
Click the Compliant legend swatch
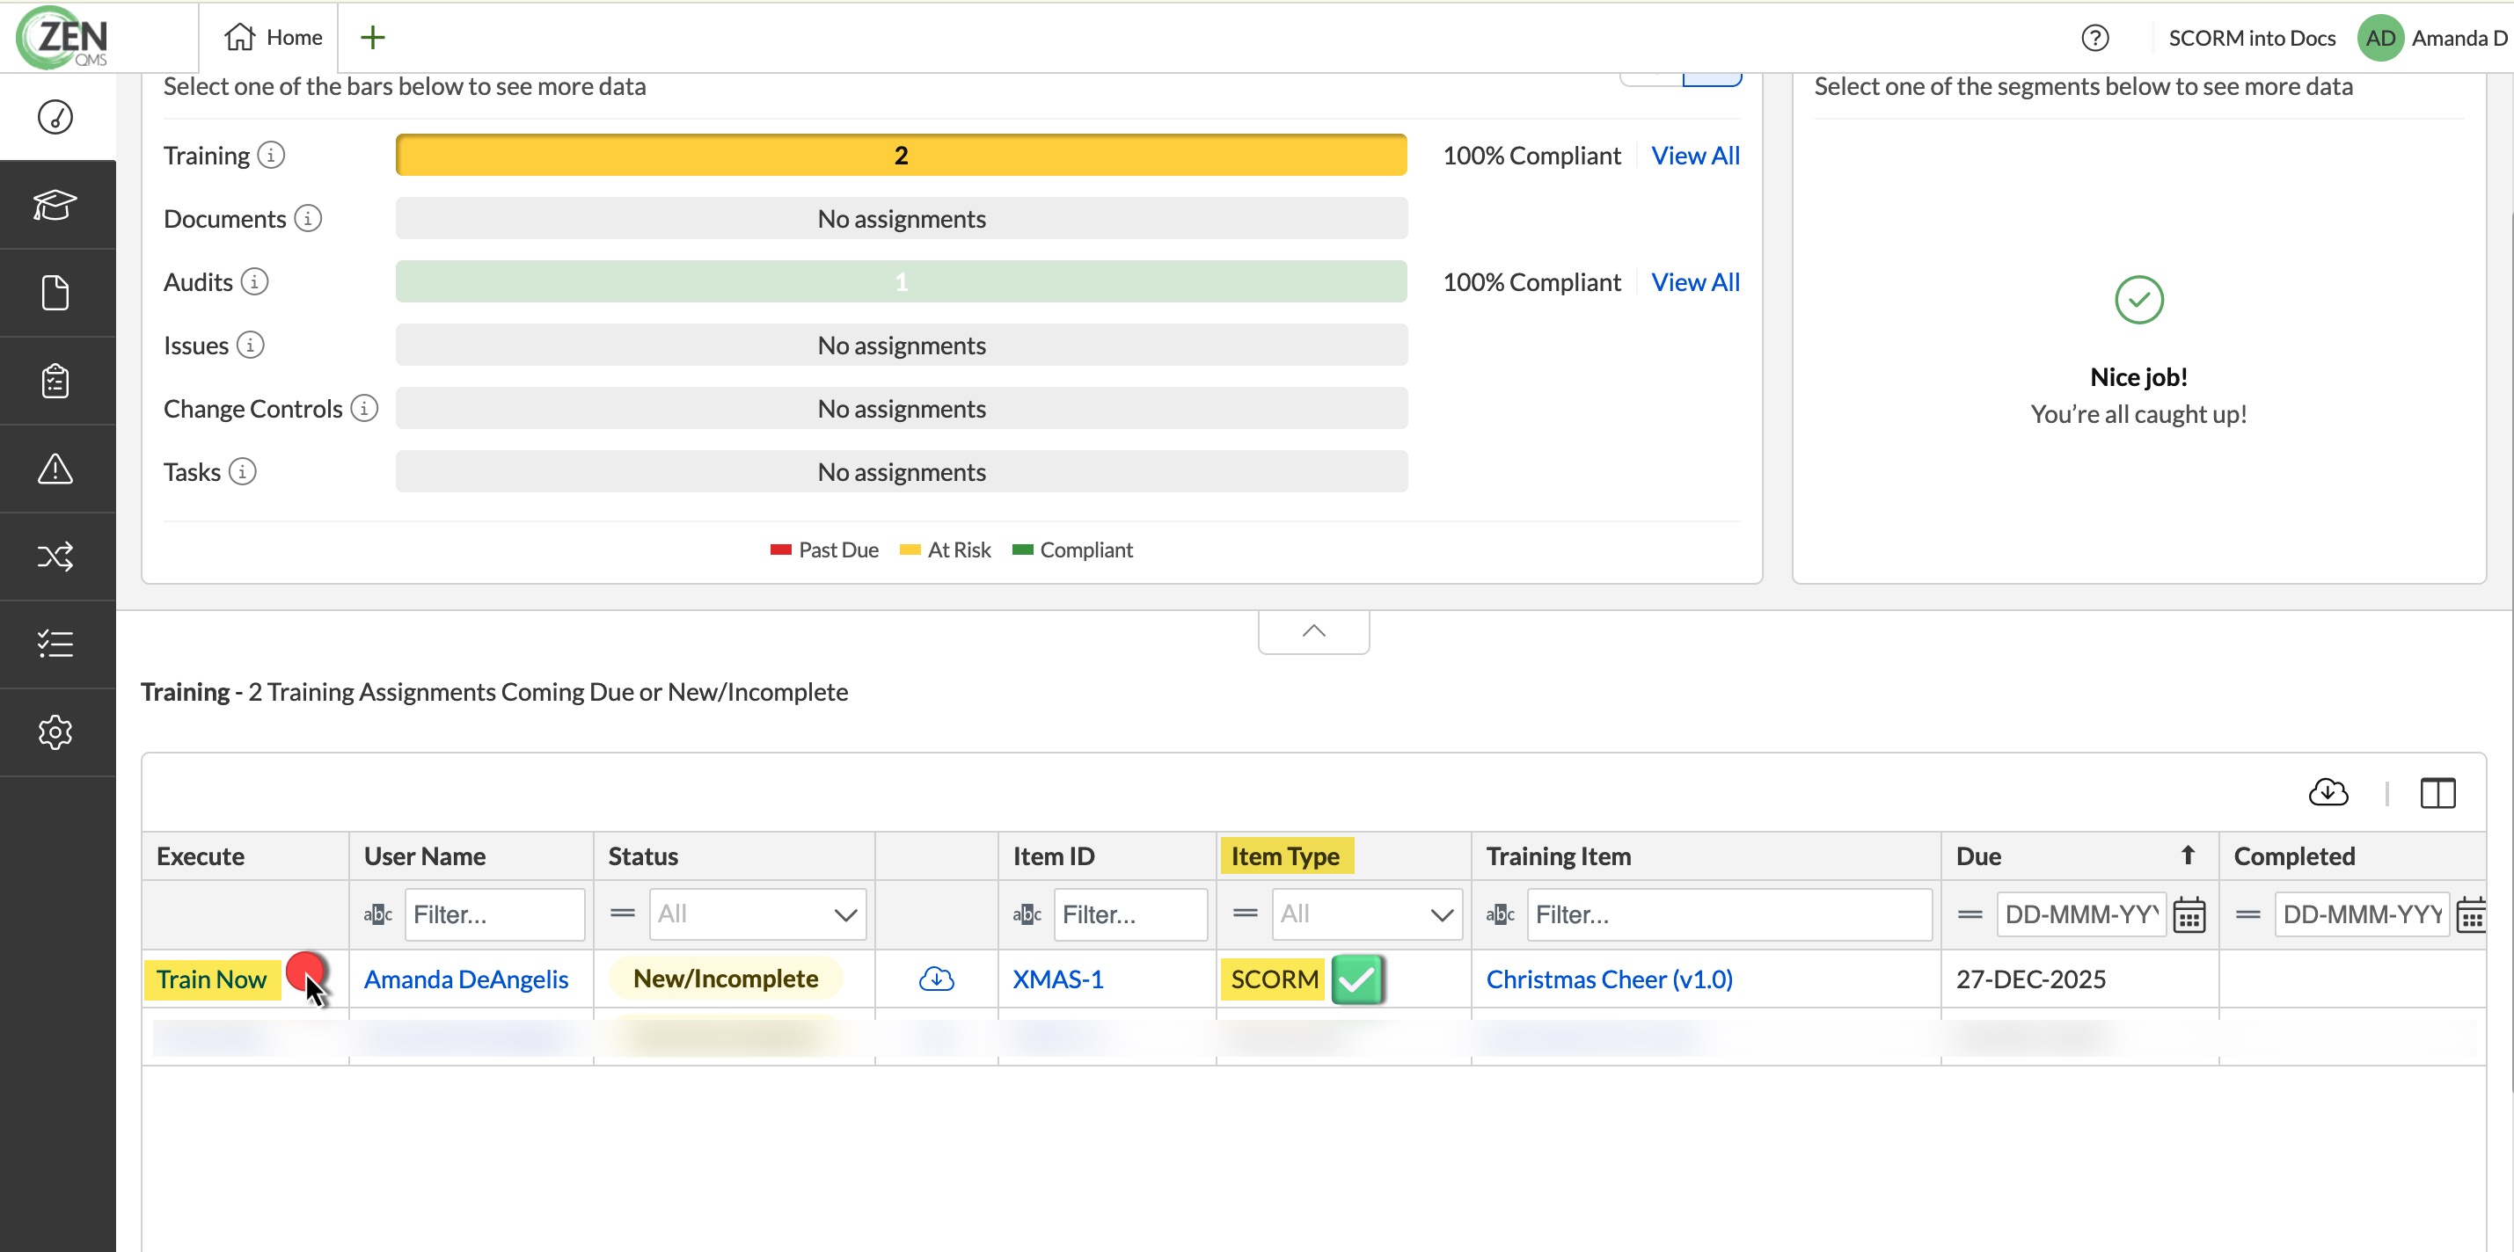(x=1022, y=550)
